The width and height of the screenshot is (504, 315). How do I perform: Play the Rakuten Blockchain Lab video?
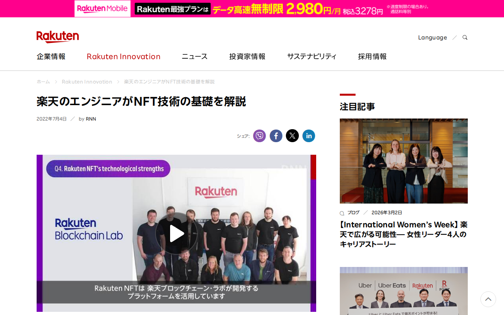[176, 233]
